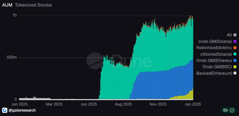Screen dimensions: 239x116
Task: Click the Jan 2026 x-axis label
Action: coord(193,104)
